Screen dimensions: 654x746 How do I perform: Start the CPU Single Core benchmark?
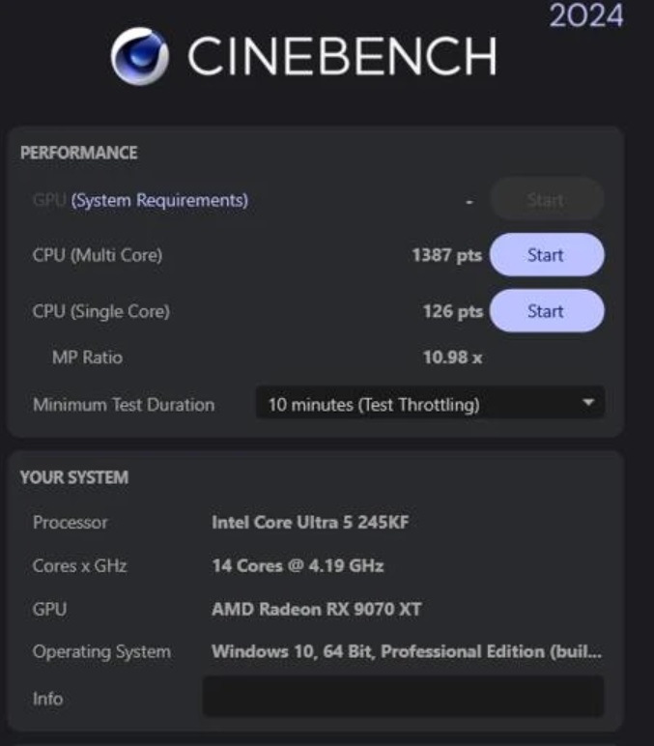point(546,311)
